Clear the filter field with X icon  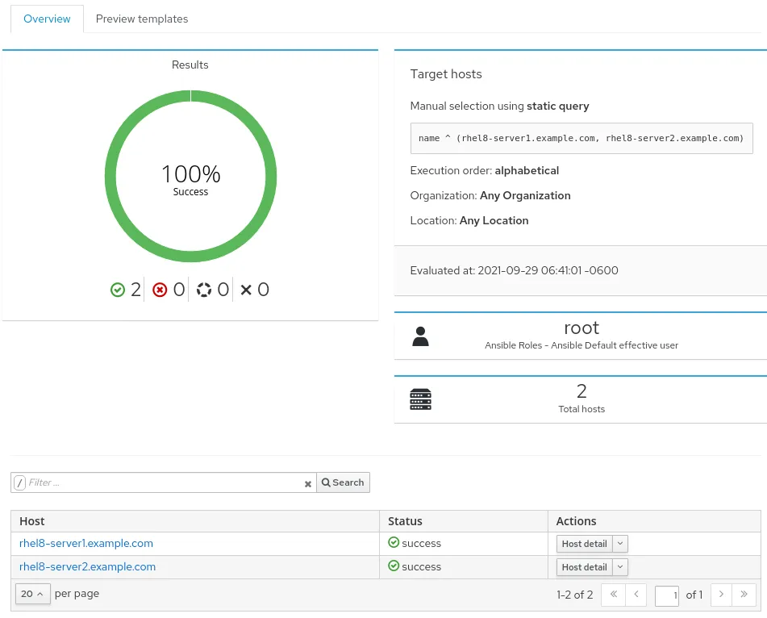(x=307, y=483)
